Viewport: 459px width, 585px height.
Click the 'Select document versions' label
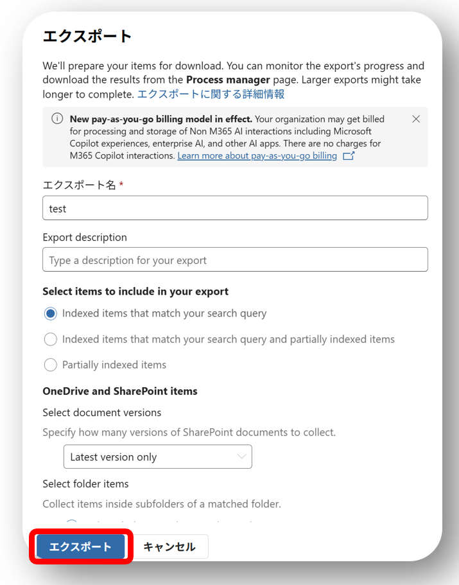pos(102,412)
